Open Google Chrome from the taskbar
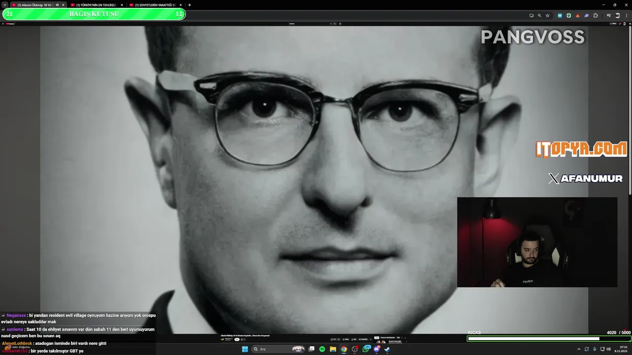Viewport: 632px width, 355px height. tap(344, 349)
